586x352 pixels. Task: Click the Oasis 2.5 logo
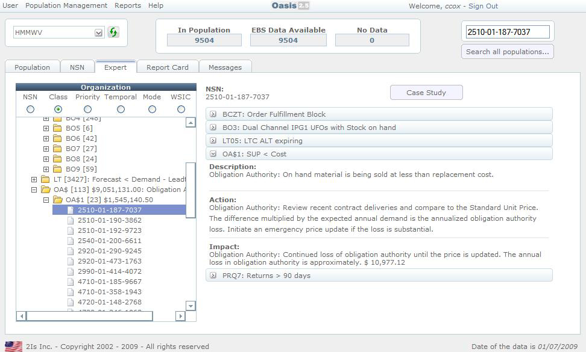point(291,5)
